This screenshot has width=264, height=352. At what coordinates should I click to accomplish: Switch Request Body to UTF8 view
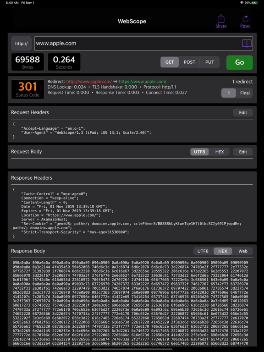[x=199, y=152]
